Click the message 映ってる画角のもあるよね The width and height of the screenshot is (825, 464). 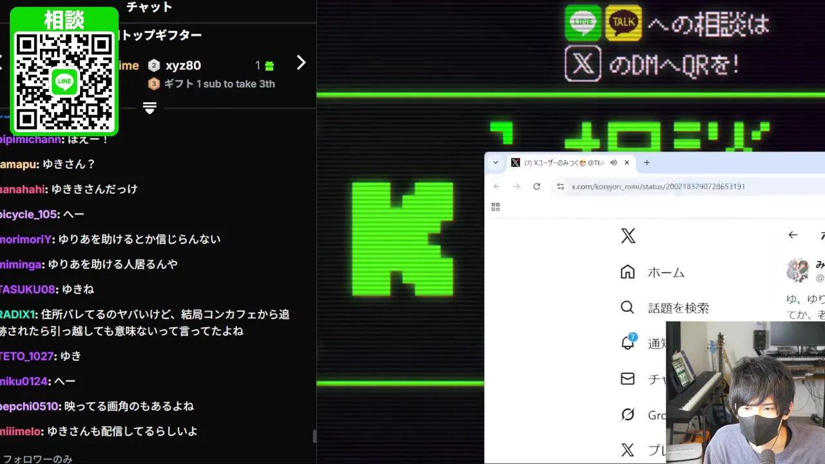coord(129,406)
